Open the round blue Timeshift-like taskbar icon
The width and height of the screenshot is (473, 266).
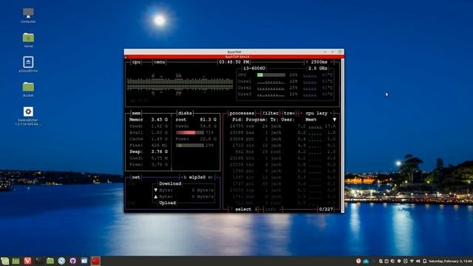point(61,261)
